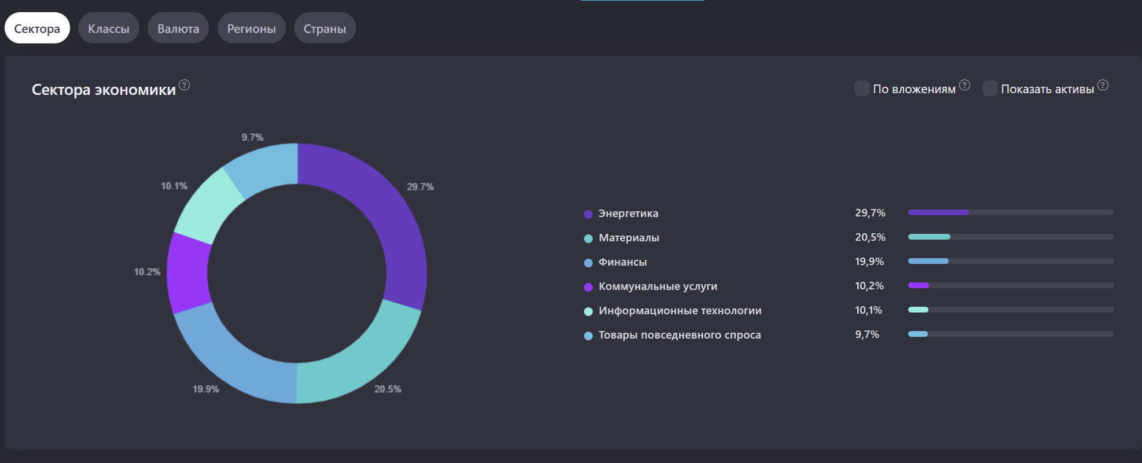
Task: Open help icon beside По вложениям
Action: tap(964, 85)
